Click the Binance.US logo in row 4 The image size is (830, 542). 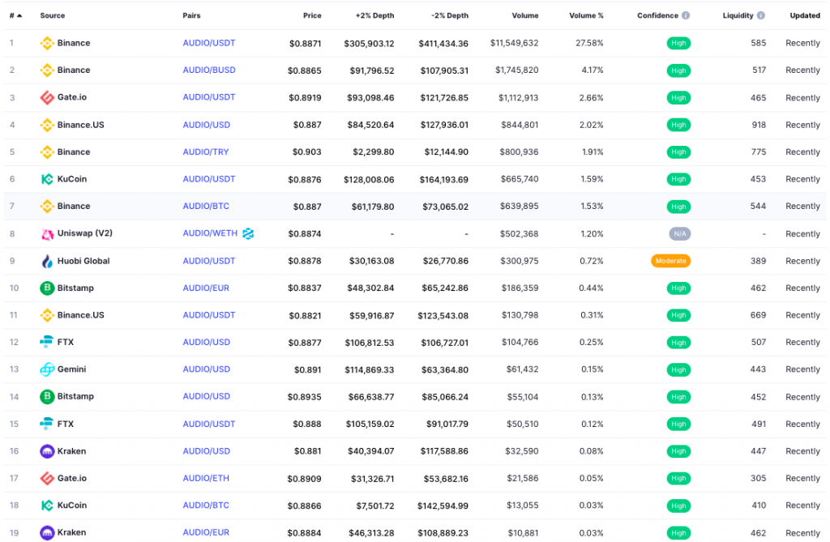47,125
